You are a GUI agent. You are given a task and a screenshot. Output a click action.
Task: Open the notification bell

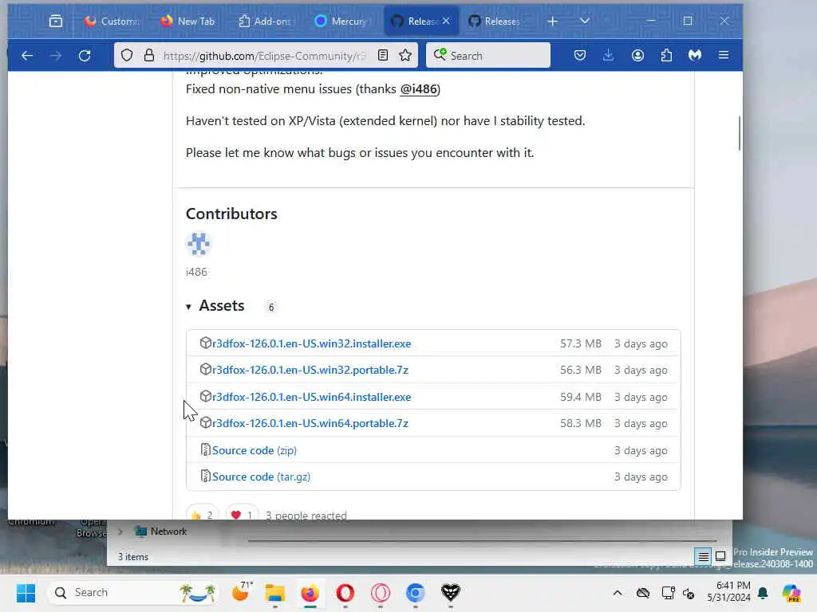763,593
